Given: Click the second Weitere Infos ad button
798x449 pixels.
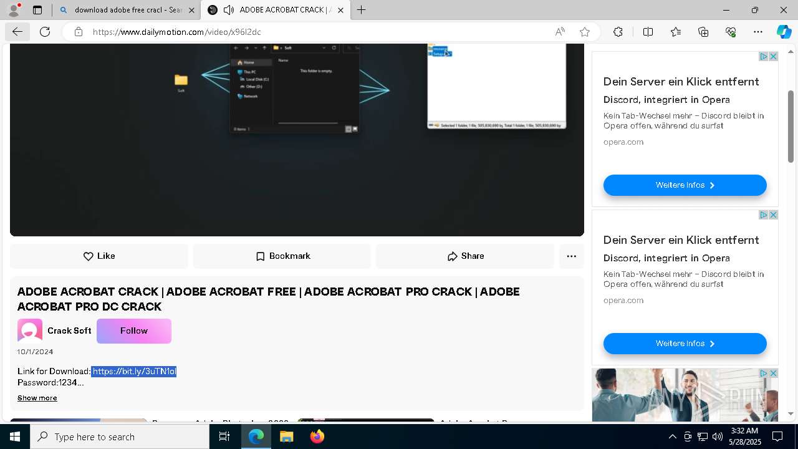Looking at the screenshot, I should click(685, 344).
